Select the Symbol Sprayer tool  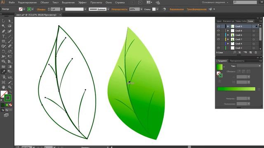3,77
